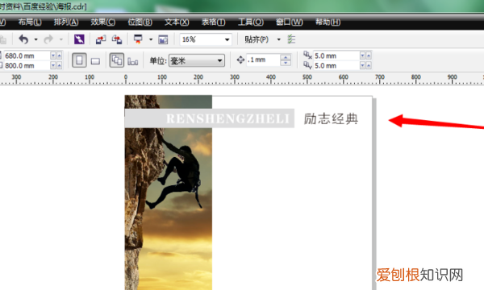484x290 pixels.
Task: Click the page height field 800.0 mm
Action: [27, 65]
